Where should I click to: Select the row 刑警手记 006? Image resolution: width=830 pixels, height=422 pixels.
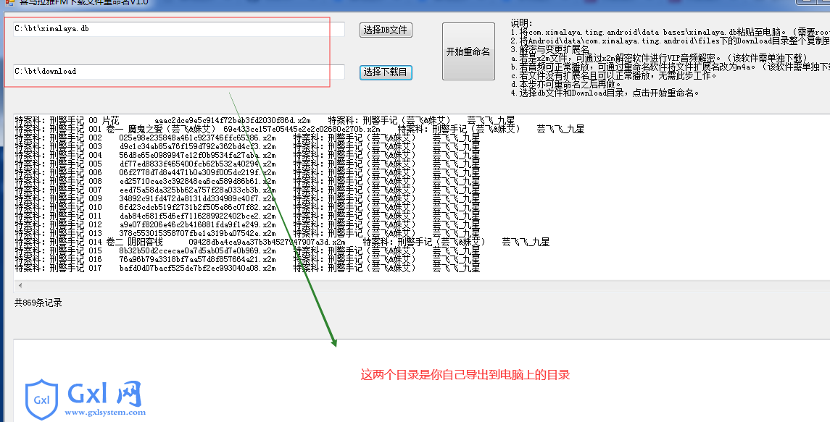tap(247, 172)
